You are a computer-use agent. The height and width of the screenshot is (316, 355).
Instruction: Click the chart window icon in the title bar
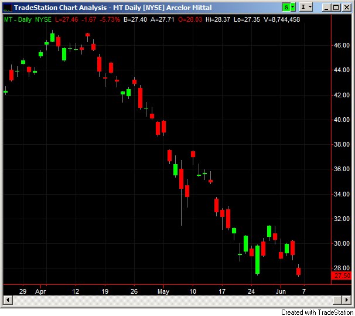[x=7, y=8]
